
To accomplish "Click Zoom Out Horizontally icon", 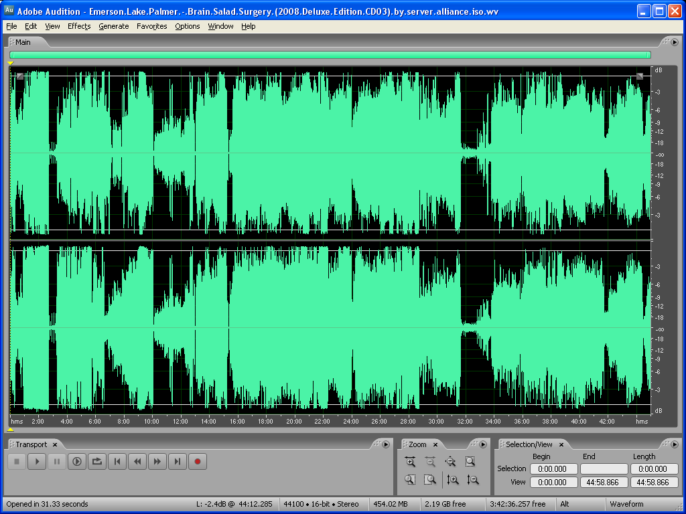I will tap(430, 462).
